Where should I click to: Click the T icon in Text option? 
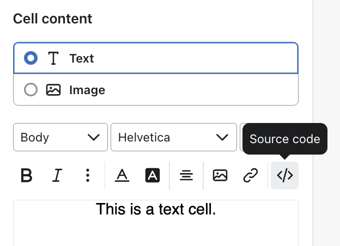[53, 58]
